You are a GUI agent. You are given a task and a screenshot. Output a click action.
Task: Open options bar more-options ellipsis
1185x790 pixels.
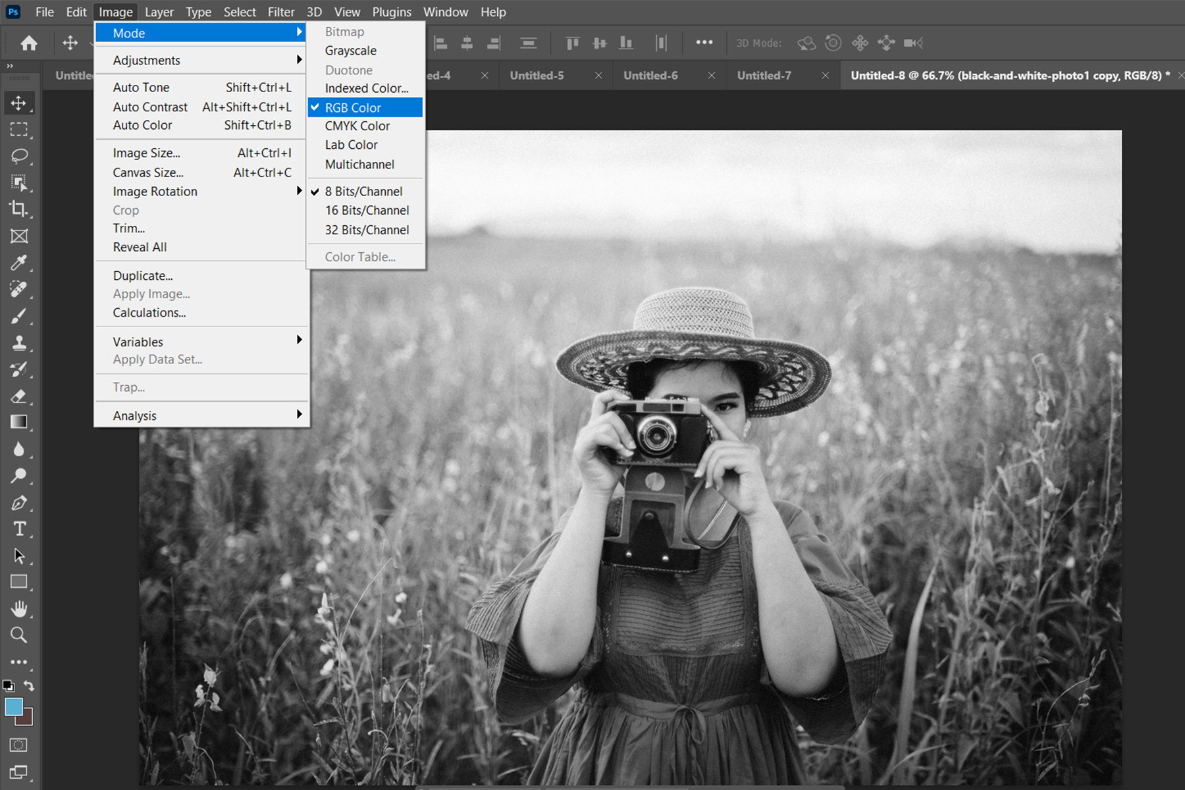(x=704, y=43)
